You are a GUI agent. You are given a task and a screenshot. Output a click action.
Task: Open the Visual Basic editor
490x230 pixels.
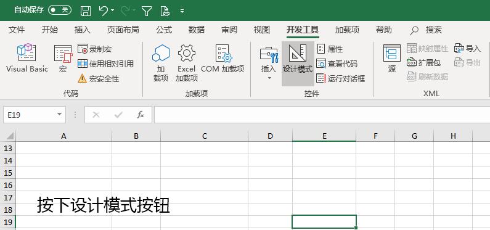tap(27, 58)
